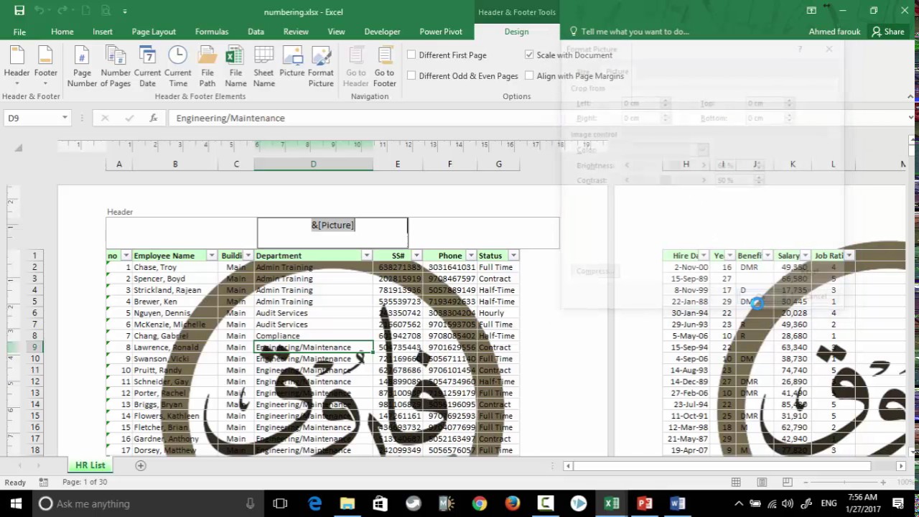
Task: Open the Developer tab
Action: pos(382,32)
